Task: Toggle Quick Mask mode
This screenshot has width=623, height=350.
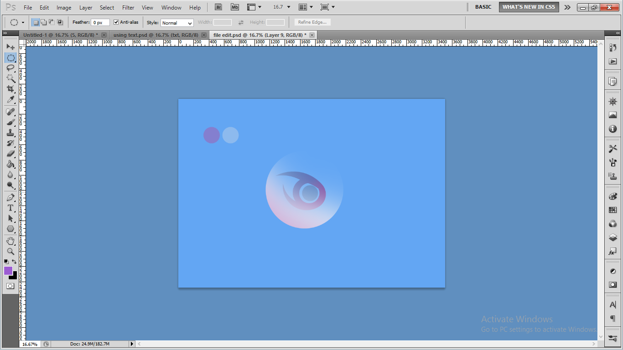Action: point(10,286)
